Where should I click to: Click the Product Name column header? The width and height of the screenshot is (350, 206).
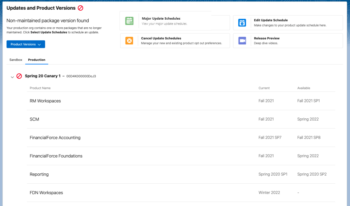(40, 88)
